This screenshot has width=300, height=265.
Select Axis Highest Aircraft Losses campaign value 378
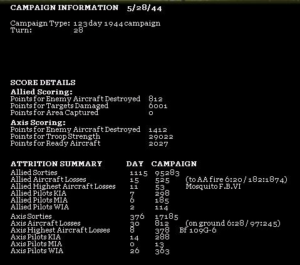pos(162,231)
